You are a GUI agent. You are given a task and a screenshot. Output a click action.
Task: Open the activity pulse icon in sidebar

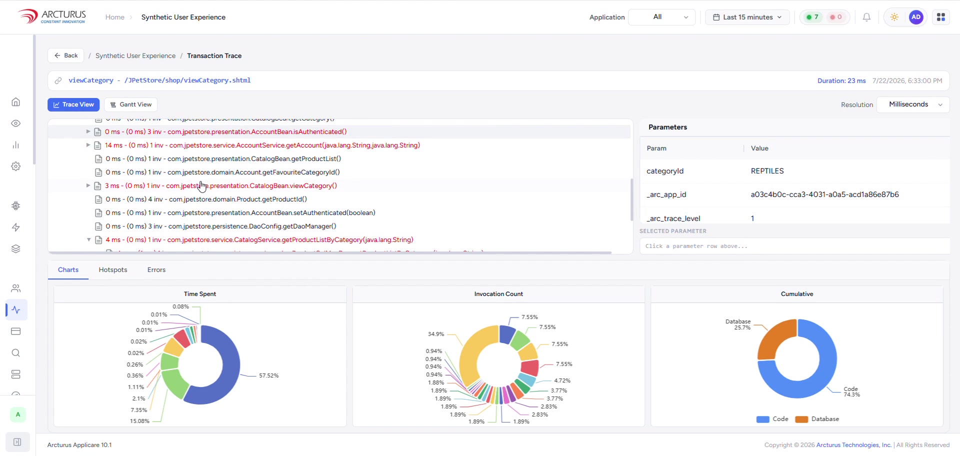[x=16, y=310]
